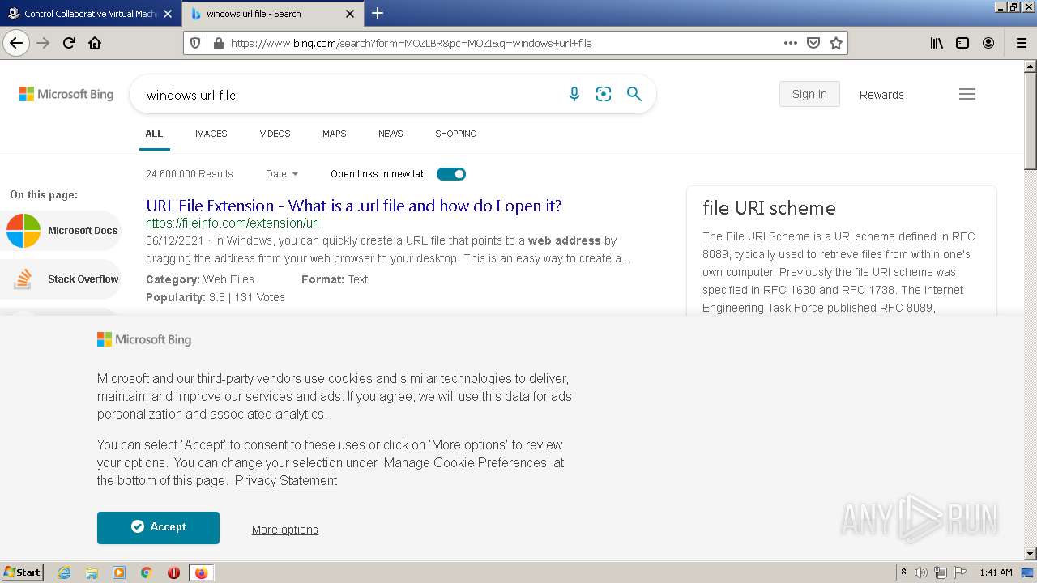This screenshot has width=1037, height=583.
Task: Click the Show desktop button
Action: click(x=1027, y=572)
